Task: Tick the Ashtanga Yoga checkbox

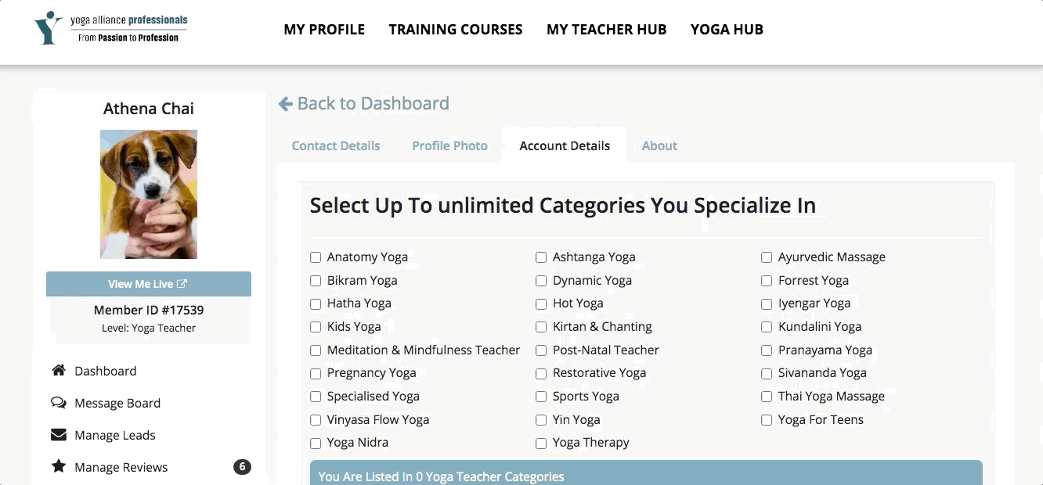Action: click(541, 257)
